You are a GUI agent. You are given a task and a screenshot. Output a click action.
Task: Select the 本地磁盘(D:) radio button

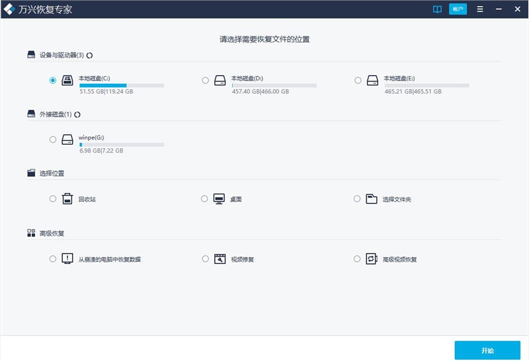[x=205, y=80]
